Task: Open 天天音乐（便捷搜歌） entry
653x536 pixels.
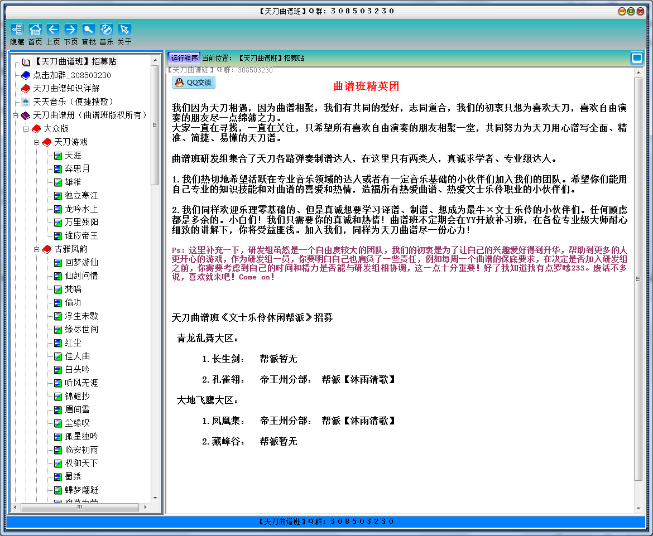Action: [x=73, y=102]
